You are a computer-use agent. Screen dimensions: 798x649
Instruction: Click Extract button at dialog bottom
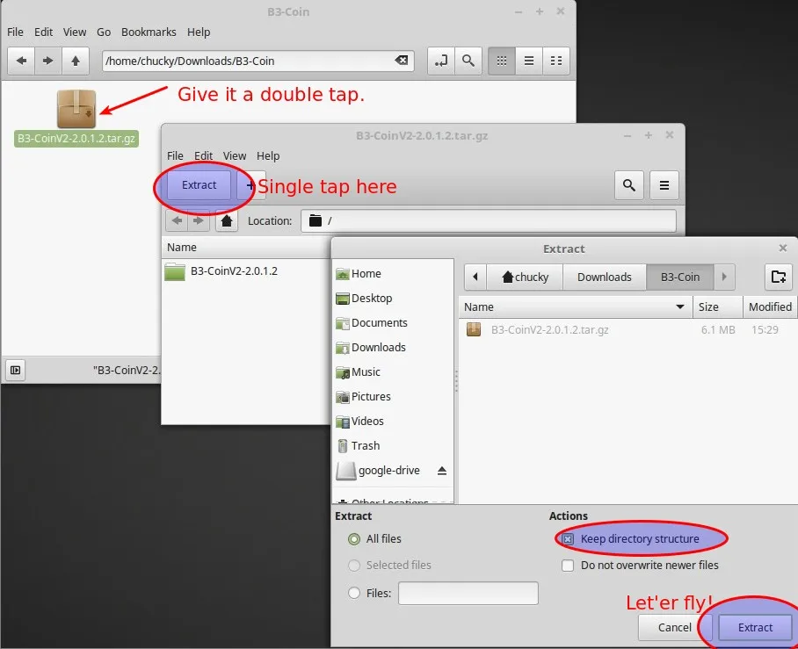[755, 627]
